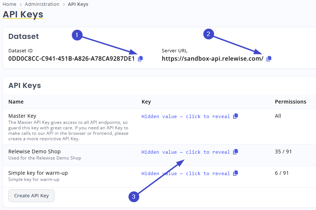Copy the Server URL
Screen dimensions: 316x210
(269, 58)
